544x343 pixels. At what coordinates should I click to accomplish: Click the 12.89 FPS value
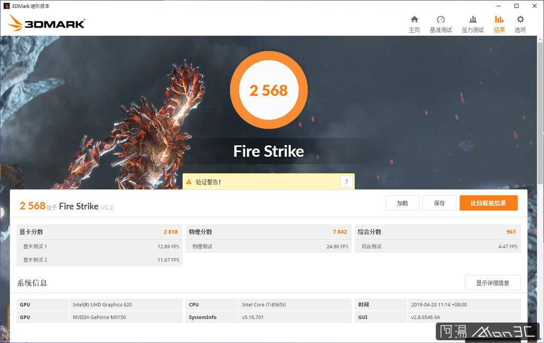[x=168, y=247]
